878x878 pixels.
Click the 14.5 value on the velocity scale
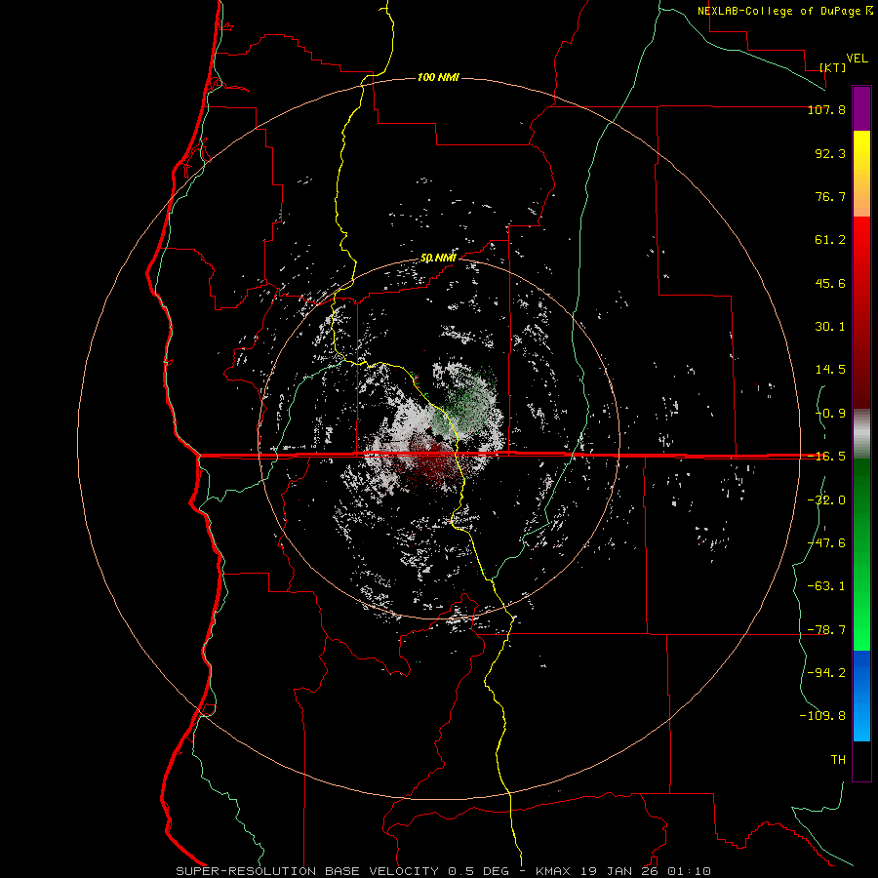pyautogui.click(x=830, y=370)
